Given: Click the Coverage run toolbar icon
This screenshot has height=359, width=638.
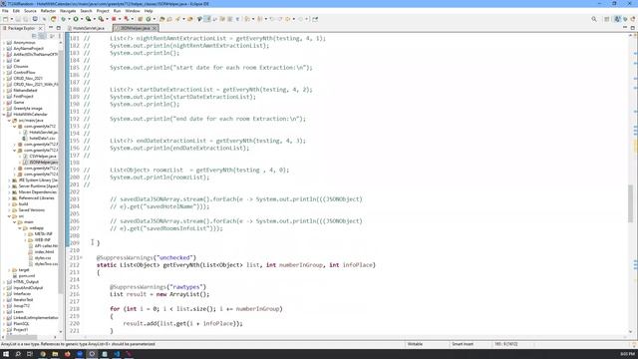Looking at the screenshot, I should (x=88, y=19).
